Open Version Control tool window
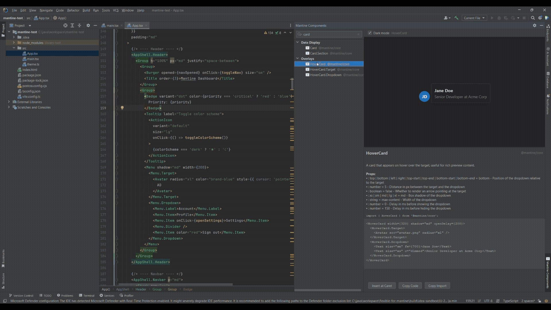 pos(21,295)
